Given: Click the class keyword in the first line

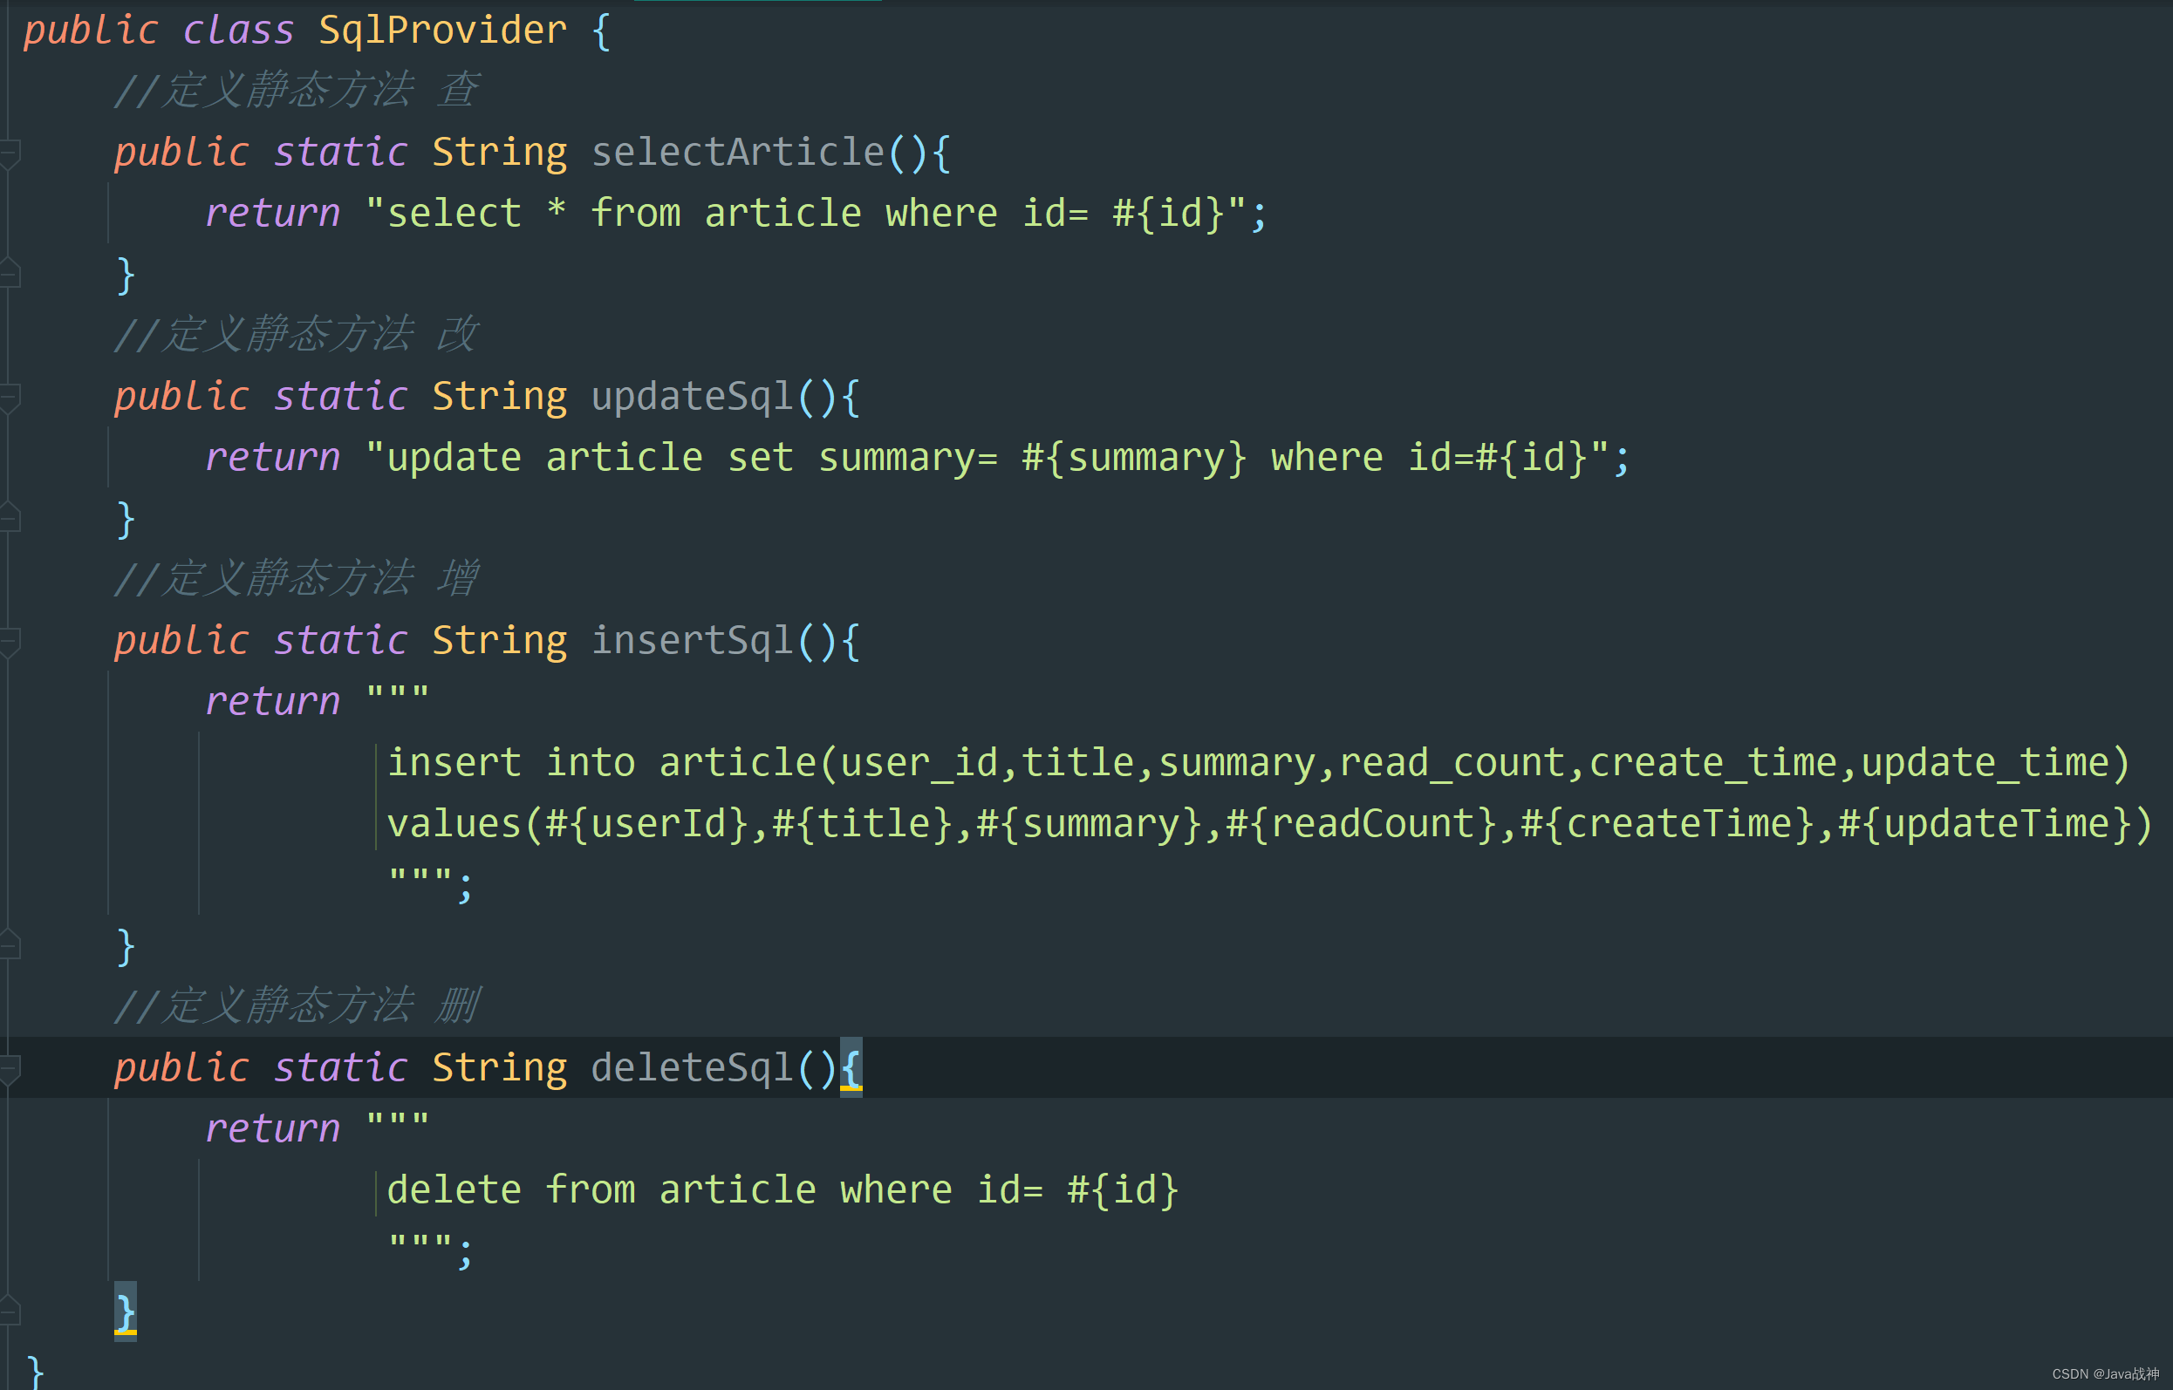Looking at the screenshot, I should (x=238, y=30).
